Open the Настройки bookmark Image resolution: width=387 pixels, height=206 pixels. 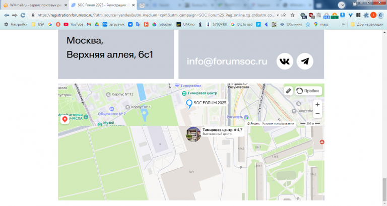(x=16, y=24)
